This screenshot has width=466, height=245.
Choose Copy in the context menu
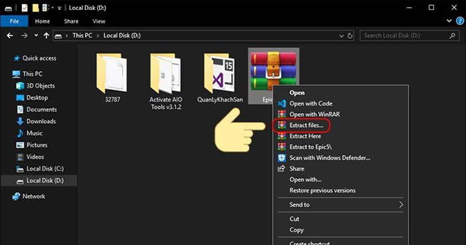click(297, 230)
